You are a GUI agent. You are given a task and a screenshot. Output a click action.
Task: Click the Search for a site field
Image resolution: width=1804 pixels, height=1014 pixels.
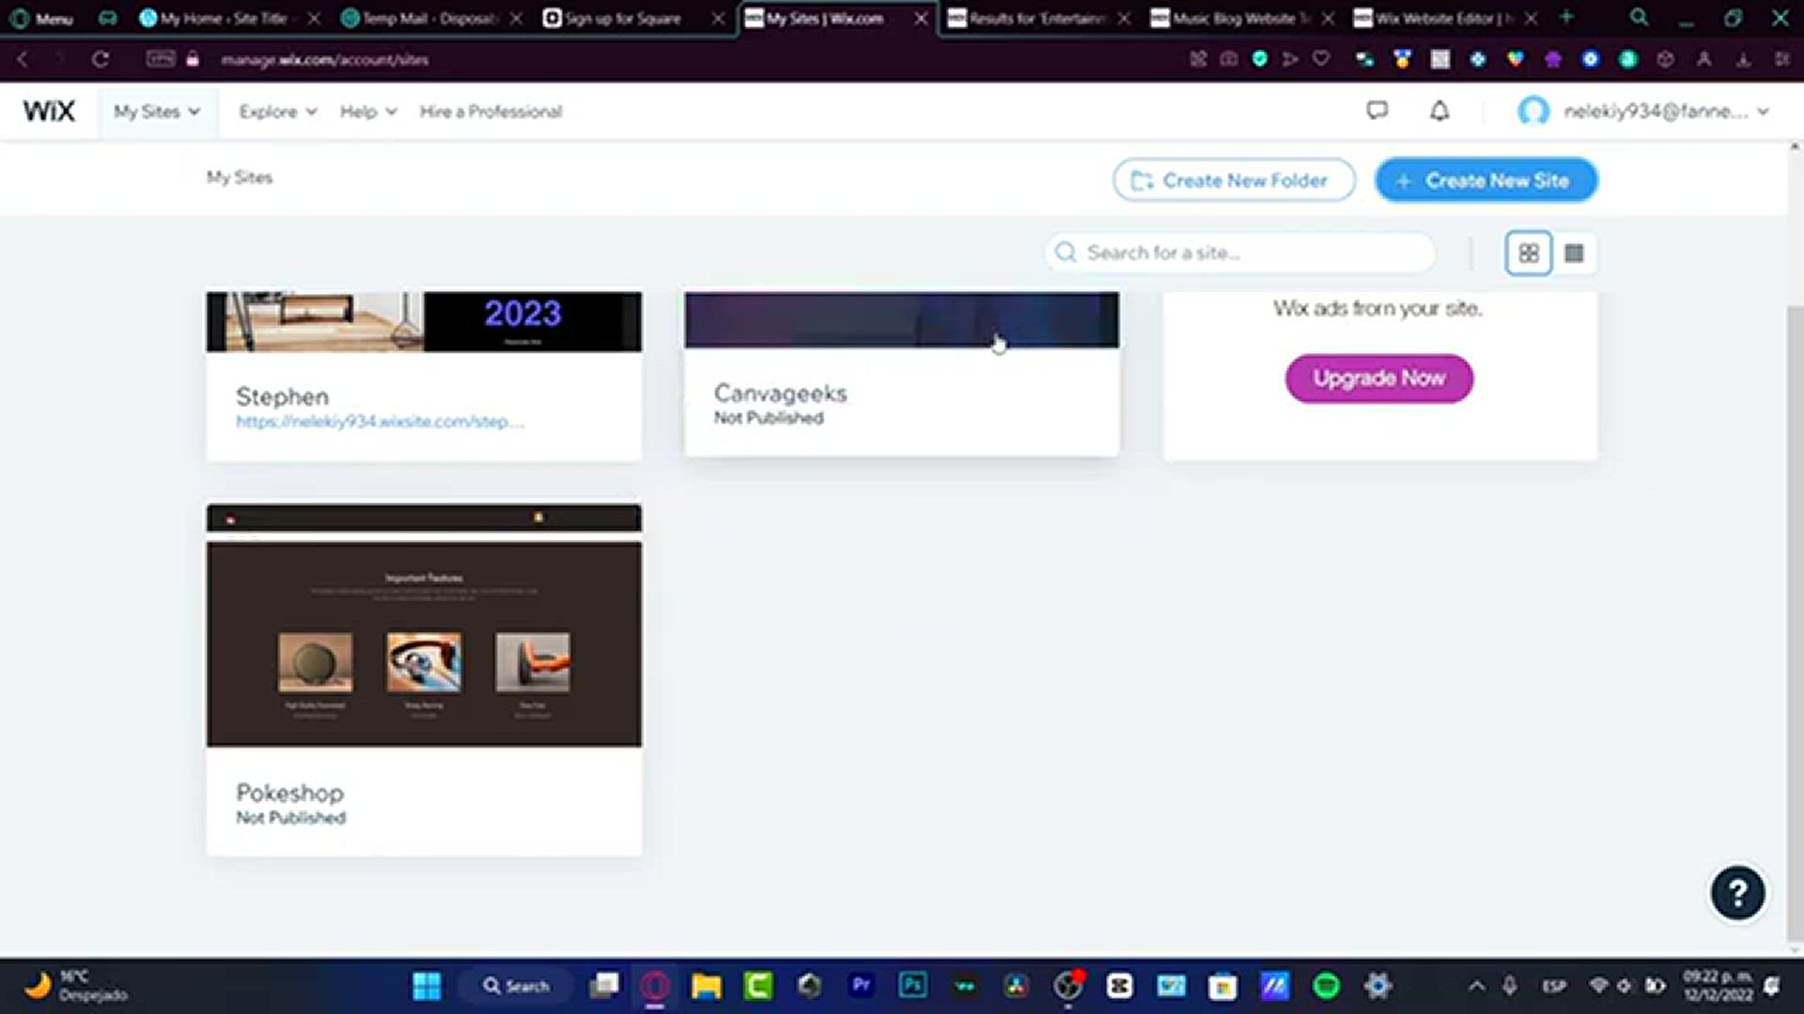click(x=1240, y=253)
